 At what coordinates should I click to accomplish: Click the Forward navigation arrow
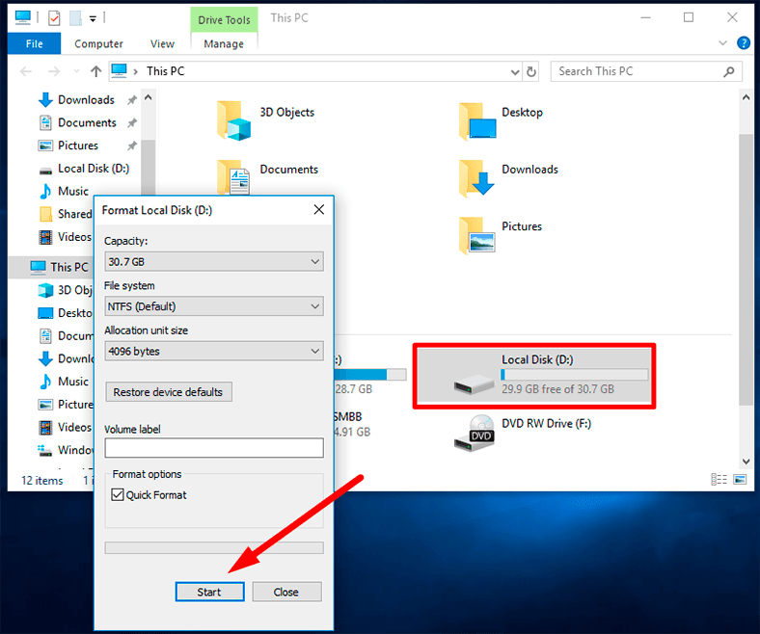(54, 71)
